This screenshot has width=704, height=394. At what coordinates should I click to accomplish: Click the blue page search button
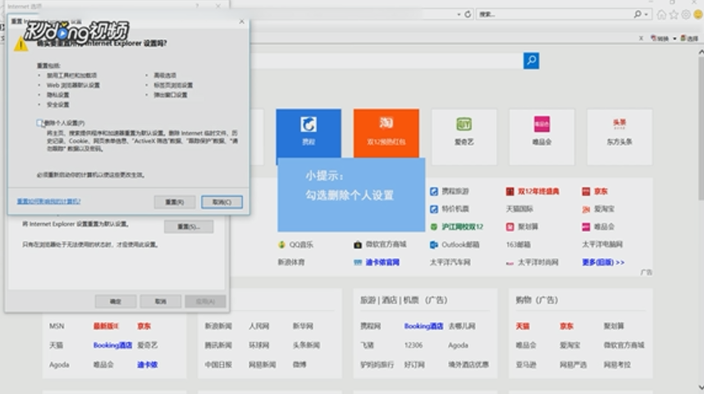(531, 61)
